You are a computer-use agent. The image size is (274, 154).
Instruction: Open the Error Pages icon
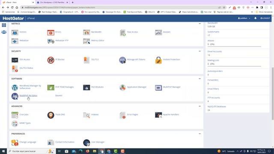122,115
